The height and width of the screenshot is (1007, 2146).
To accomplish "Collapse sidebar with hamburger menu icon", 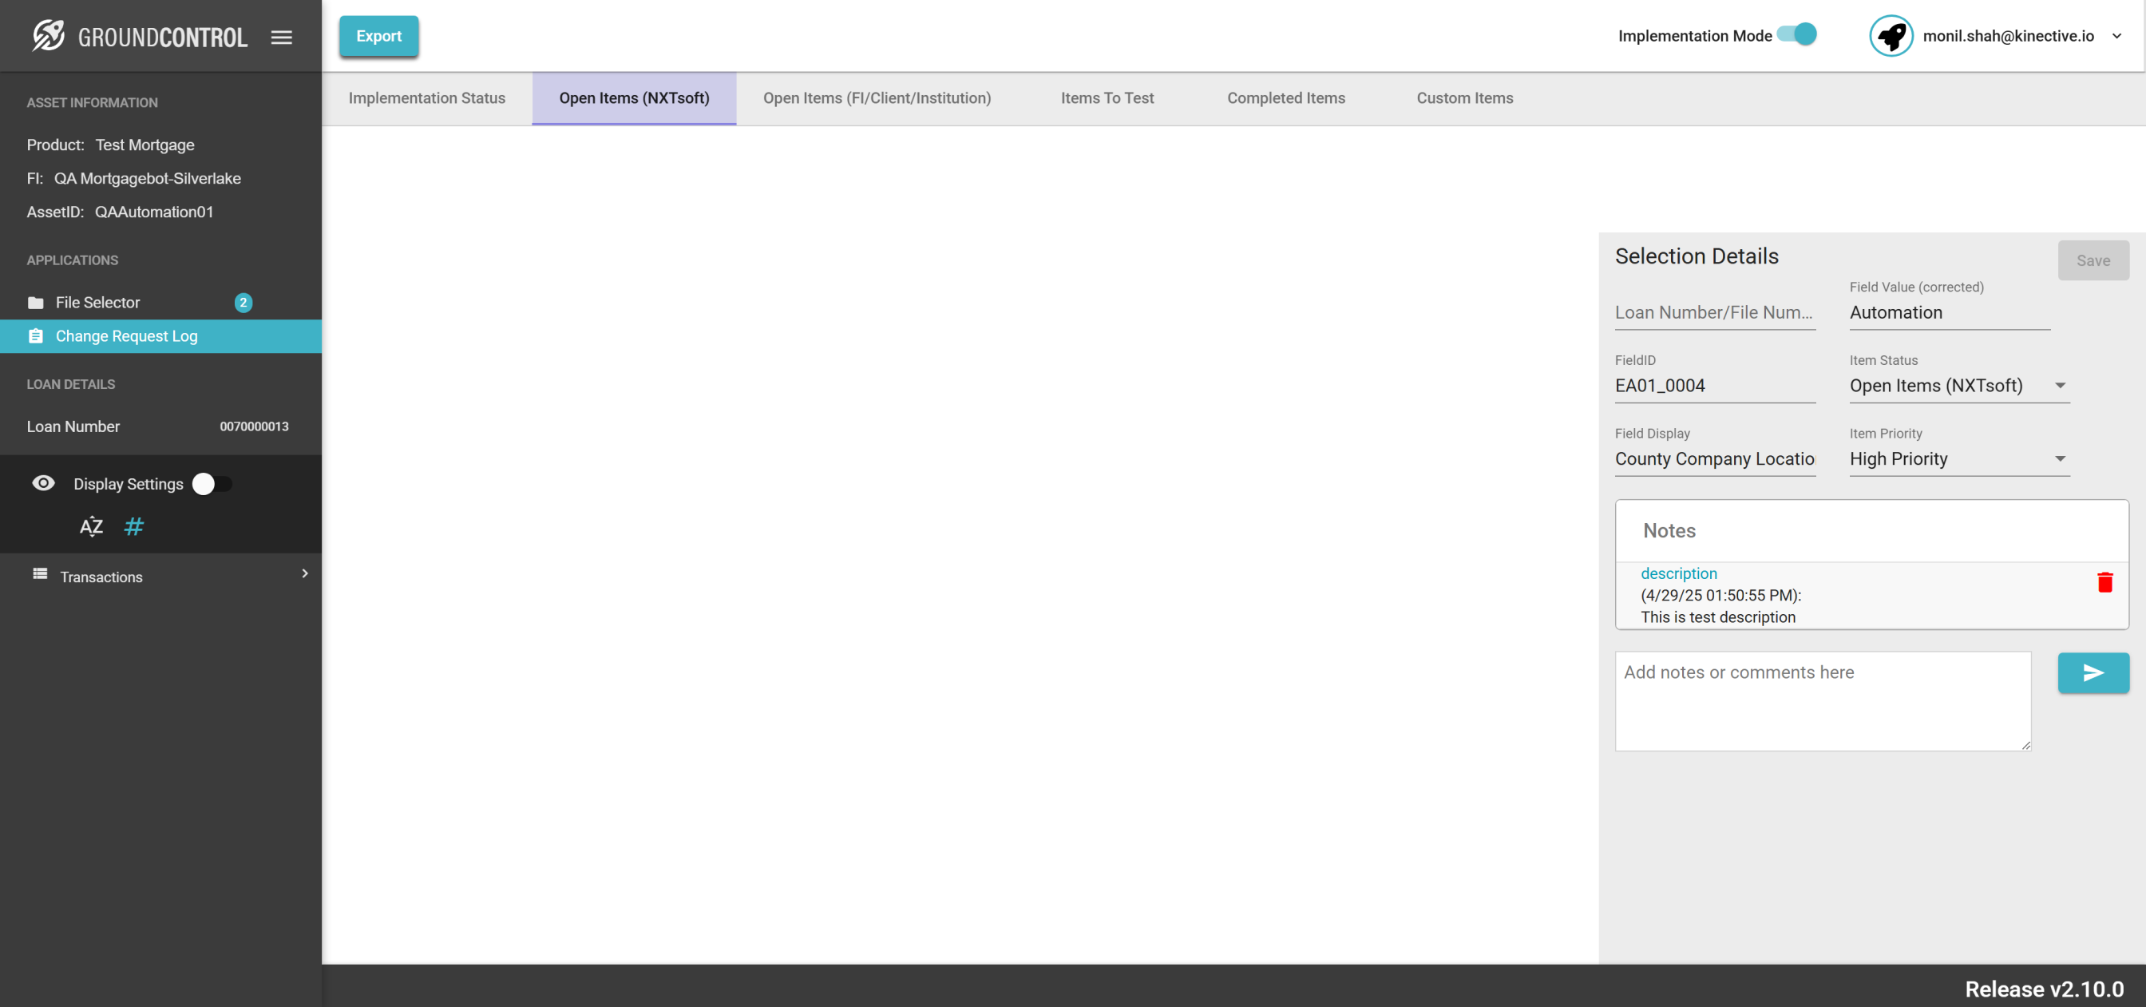I will 282,37.
